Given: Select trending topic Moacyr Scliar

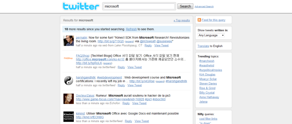Looking at the screenshot, I should pos(208,79).
